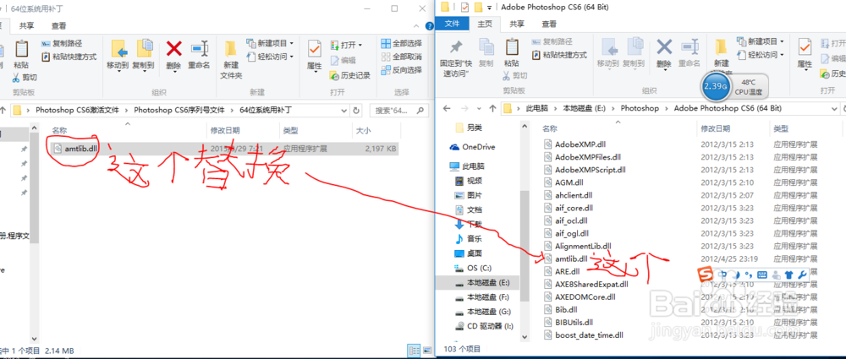The image size is (846, 359).
Task: Select AXEDOMCore.dll file
Action: pyautogui.click(x=580, y=296)
